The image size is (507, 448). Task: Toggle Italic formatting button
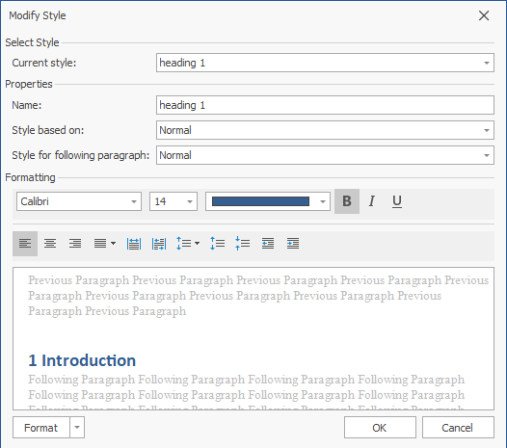pyautogui.click(x=372, y=201)
